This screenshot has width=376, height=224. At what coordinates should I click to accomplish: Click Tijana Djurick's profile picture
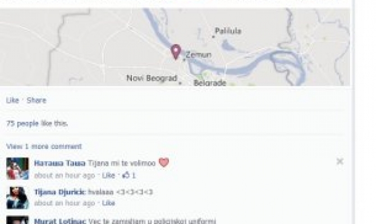(x=17, y=198)
